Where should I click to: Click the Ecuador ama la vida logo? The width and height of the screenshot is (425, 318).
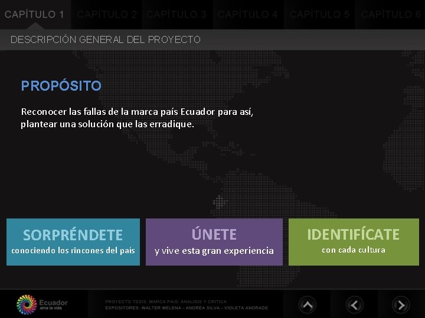click(x=42, y=304)
